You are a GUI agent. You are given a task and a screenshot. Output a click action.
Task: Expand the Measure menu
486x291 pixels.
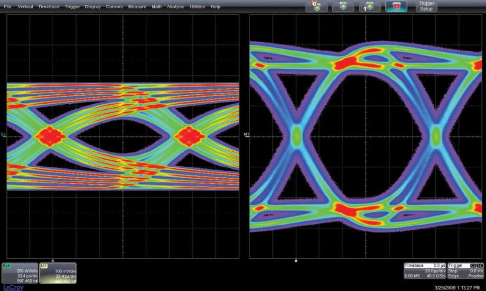[137, 7]
